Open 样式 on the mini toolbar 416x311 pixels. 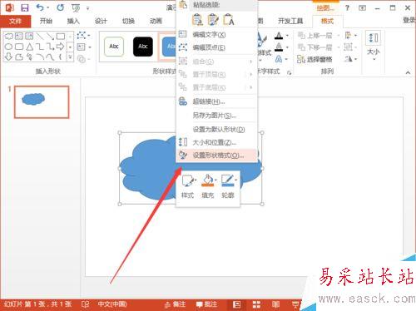[x=188, y=186]
